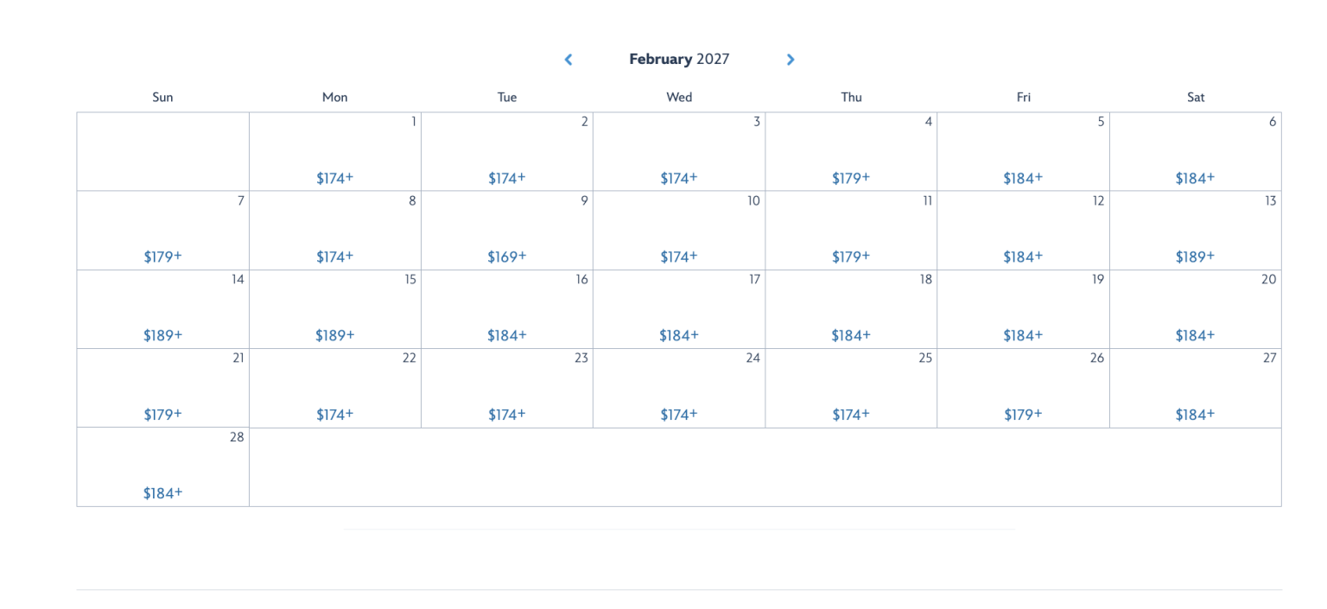Select February 9 priced at $169+
Screen dimensions: 1327x609
tap(507, 231)
